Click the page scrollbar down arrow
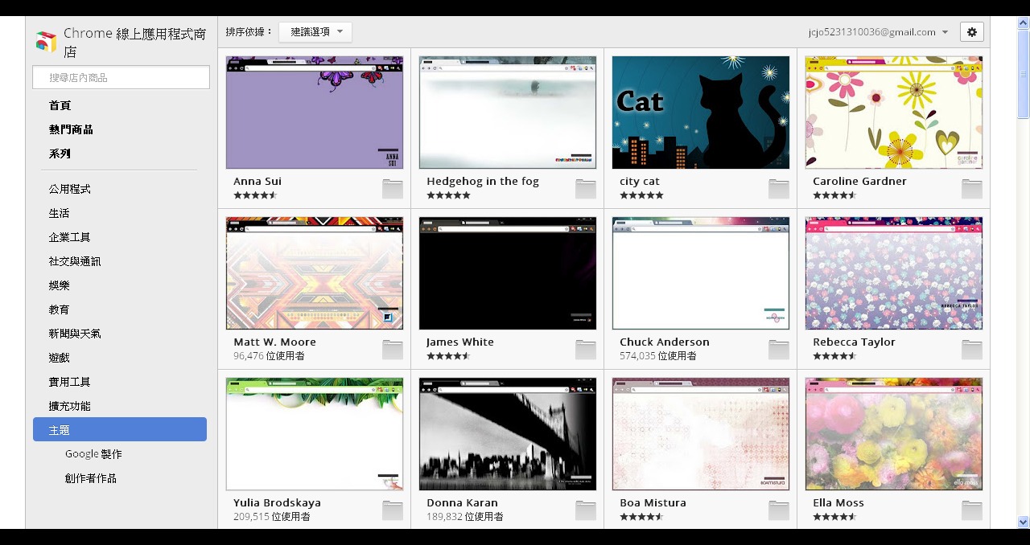 pos(1024,522)
